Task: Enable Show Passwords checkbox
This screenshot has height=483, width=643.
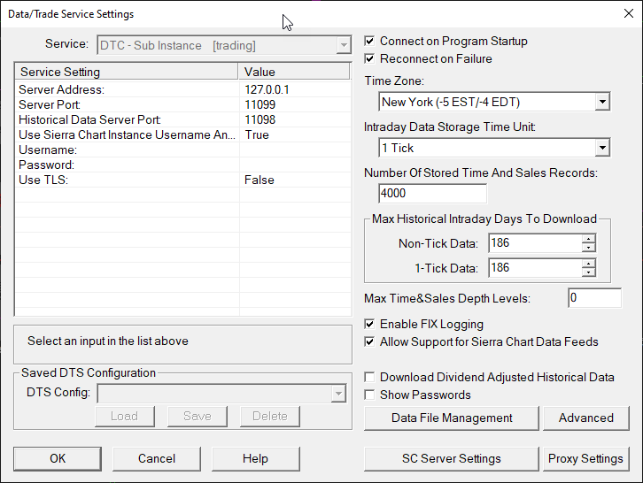Action: pyautogui.click(x=369, y=395)
